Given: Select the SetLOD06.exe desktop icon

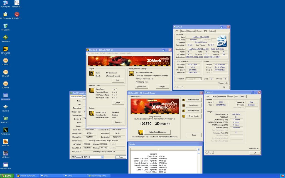Looking at the screenshot, I should (6, 166).
